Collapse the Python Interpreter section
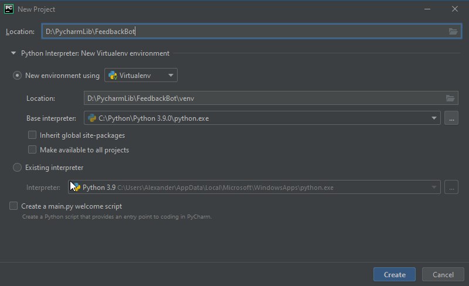This screenshot has width=469, height=286. pyautogui.click(x=13, y=53)
